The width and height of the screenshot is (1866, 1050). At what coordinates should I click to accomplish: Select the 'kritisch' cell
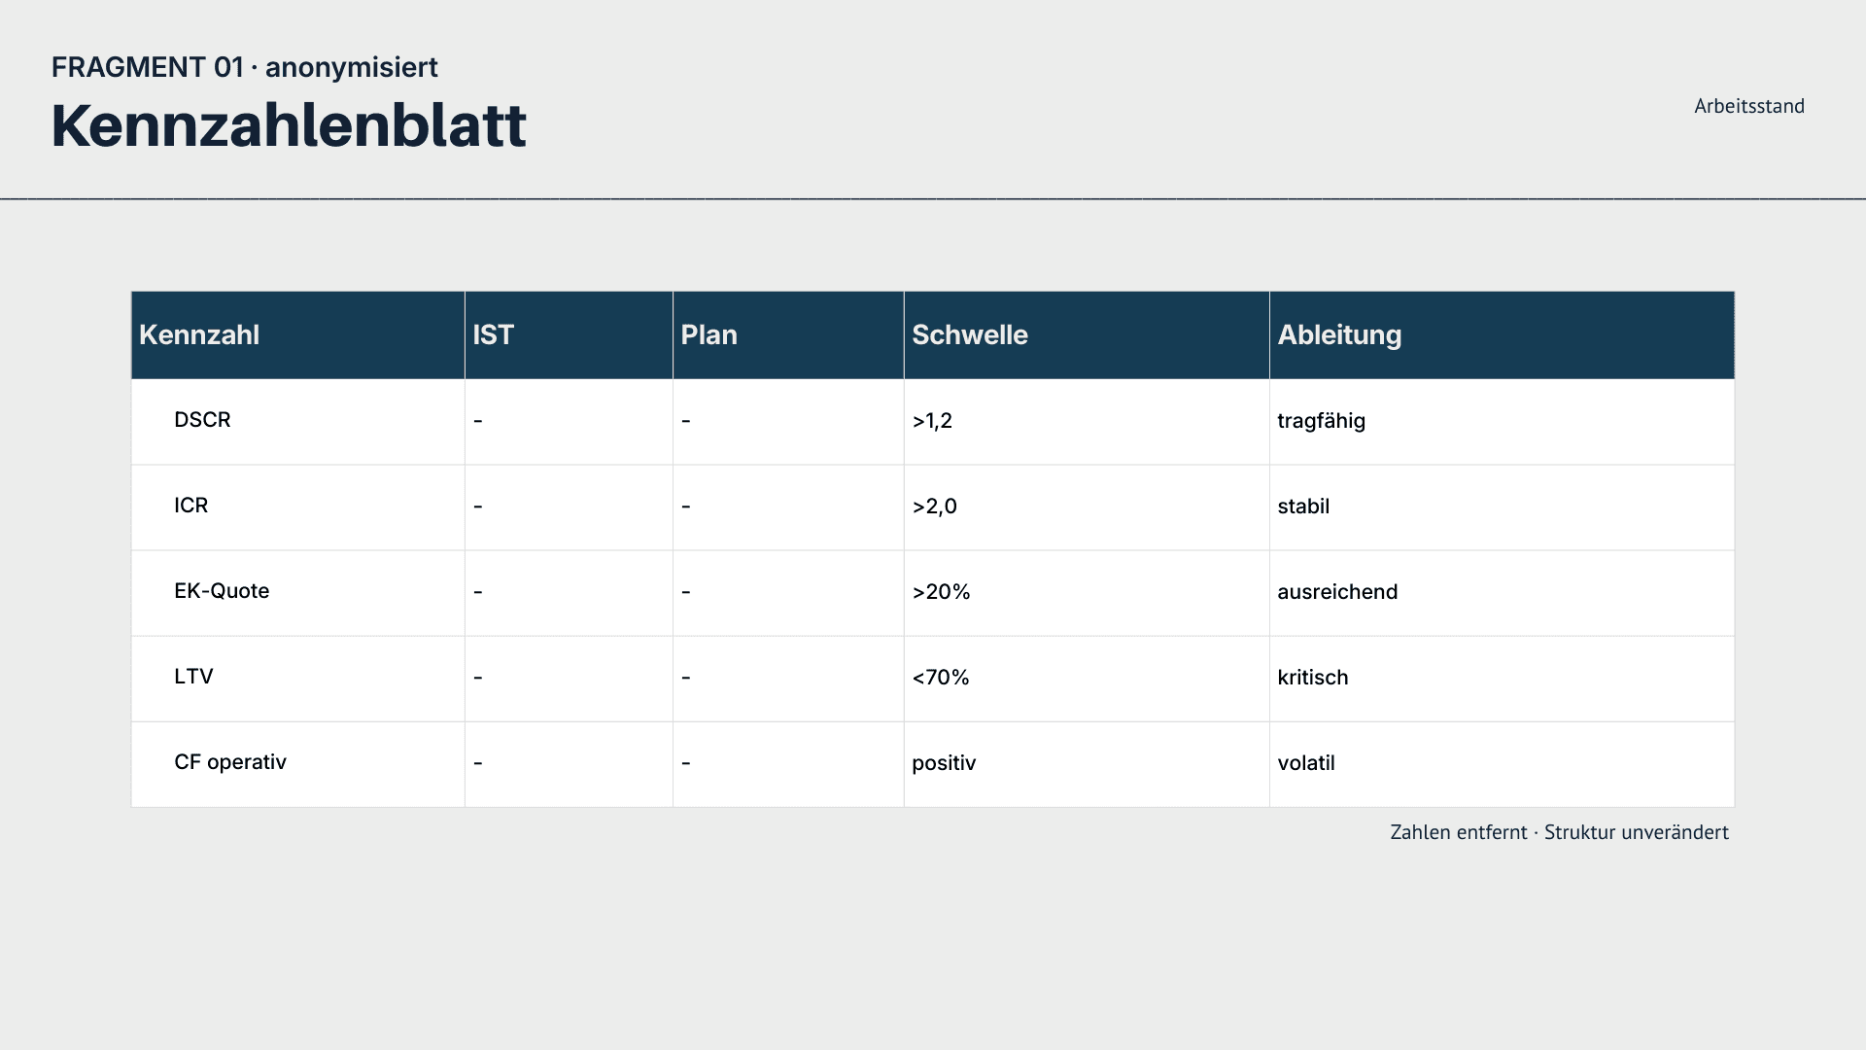pyautogui.click(x=1312, y=678)
